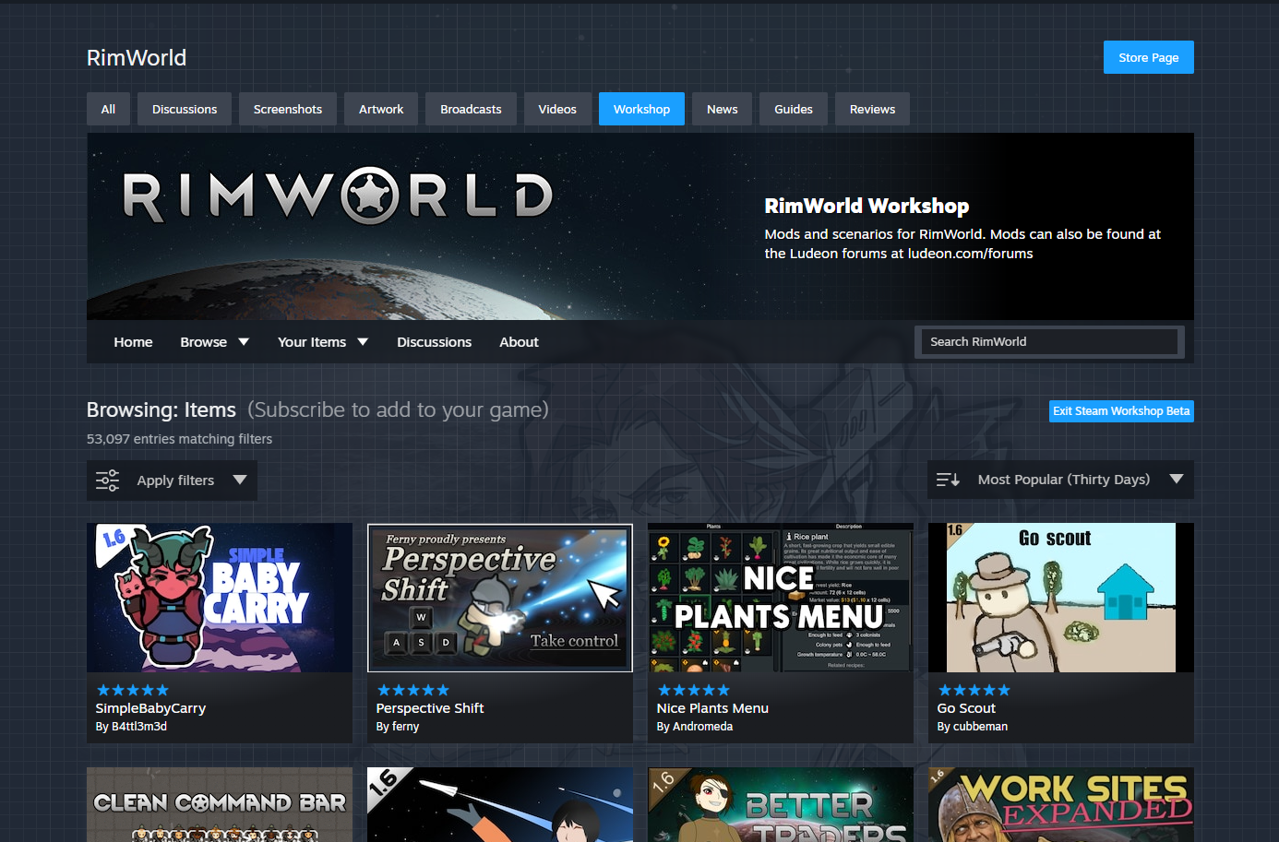The image size is (1279, 842).
Task: Open the Go Scout thumbnail image
Action: tap(1060, 597)
